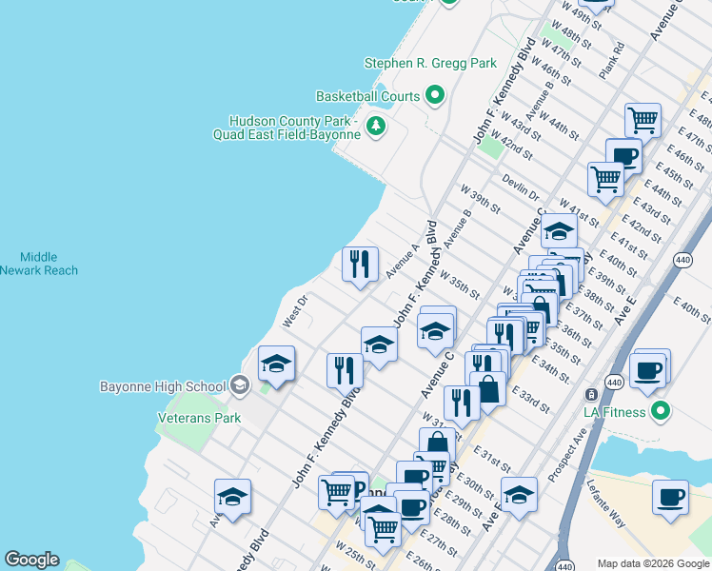Select the Devlin Dr street label
This screenshot has height=571, width=712.
pos(521,187)
